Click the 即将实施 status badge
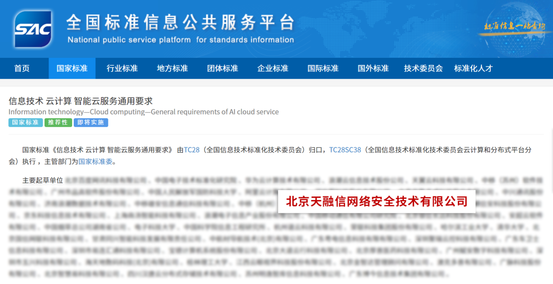This screenshot has height=284, width=553. point(91,123)
